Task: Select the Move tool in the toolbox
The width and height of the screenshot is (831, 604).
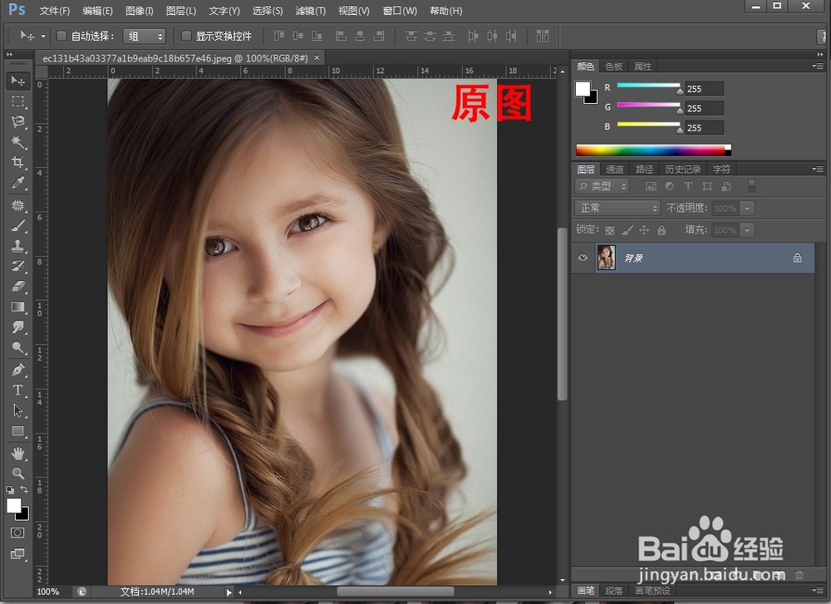Action: 17,81
